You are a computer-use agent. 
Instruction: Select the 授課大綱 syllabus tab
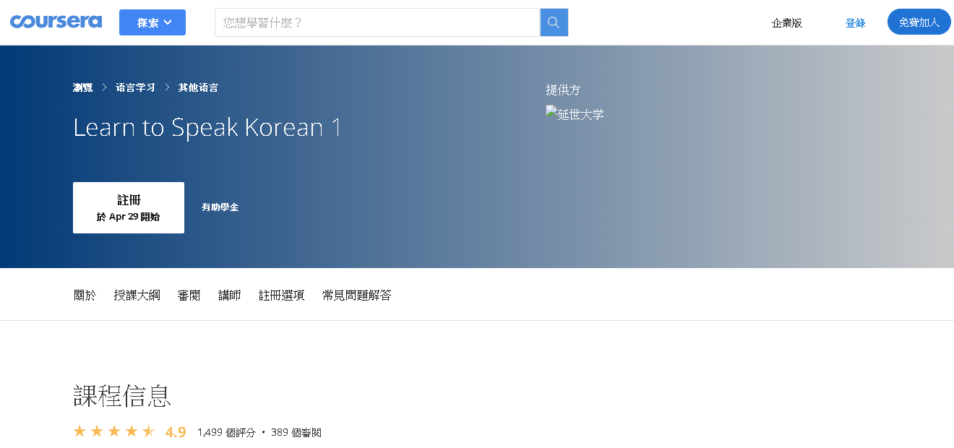[137, 295]
